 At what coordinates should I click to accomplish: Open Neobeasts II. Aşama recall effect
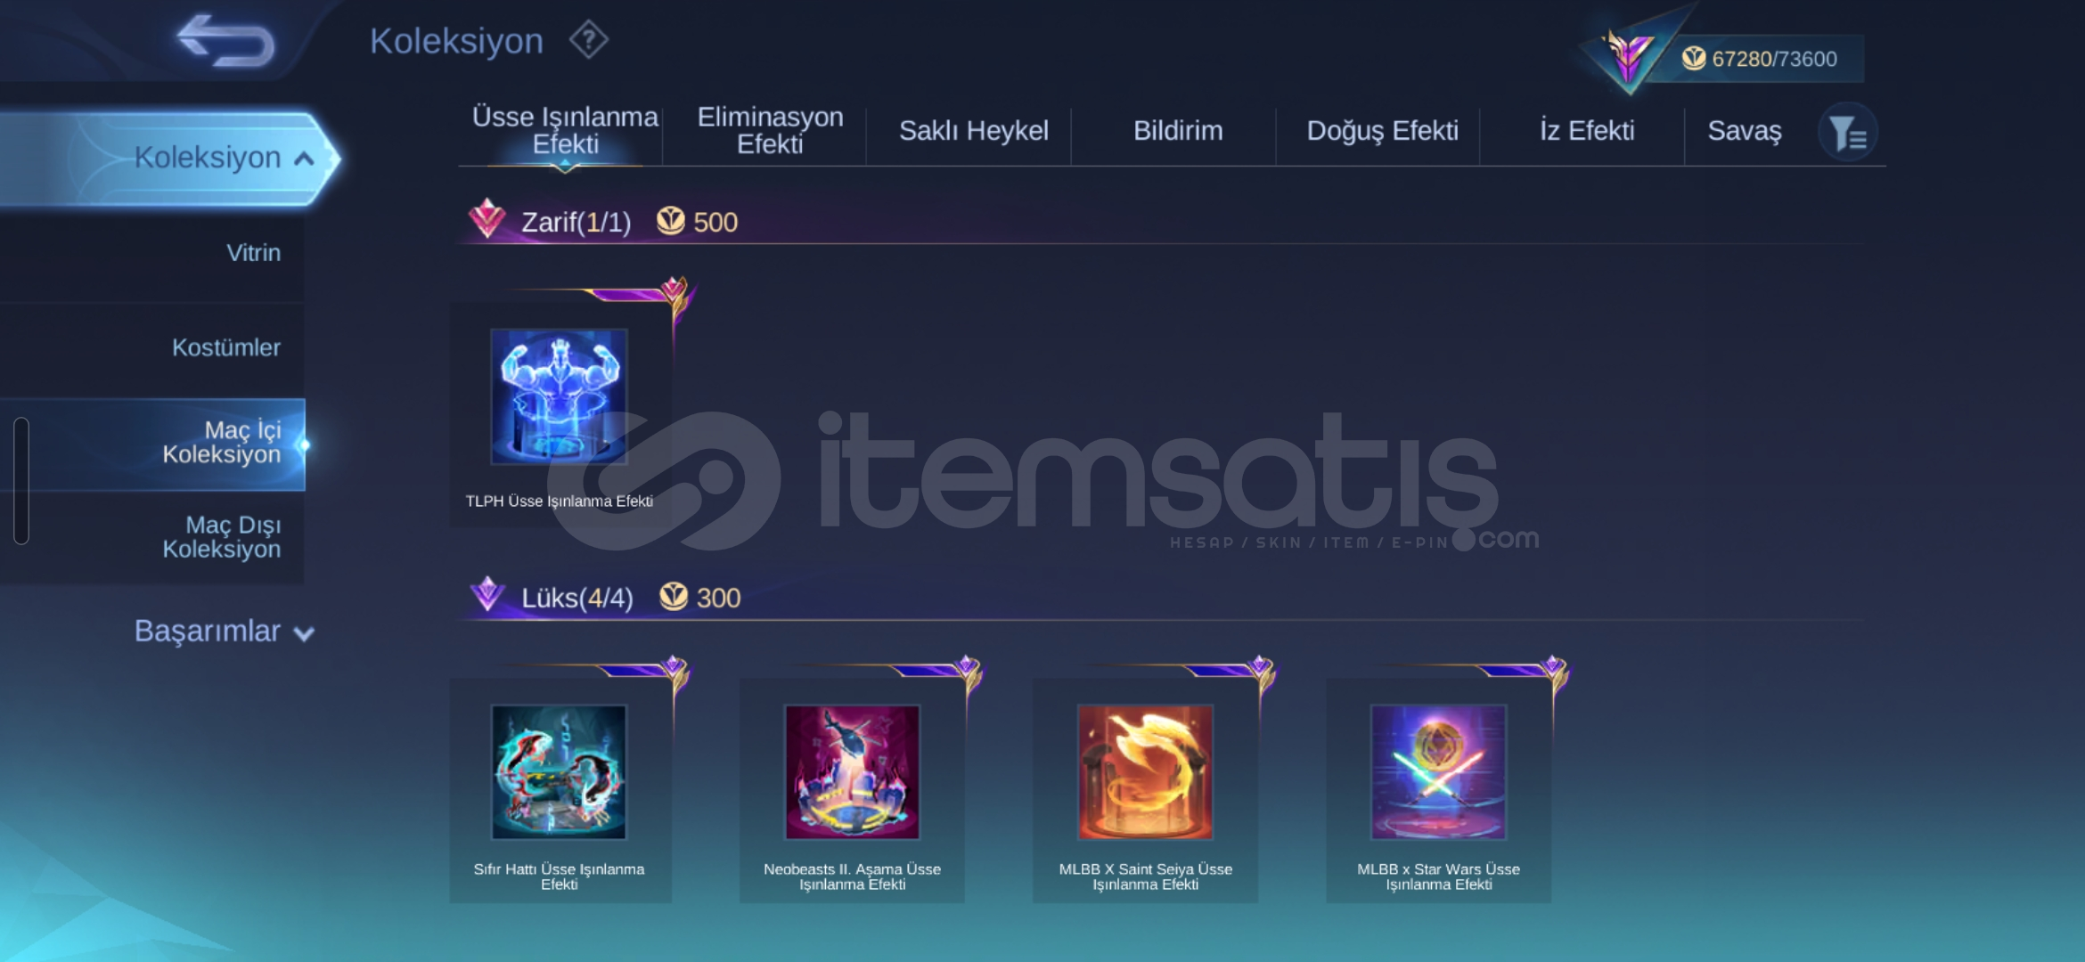[x=852, y=790]
